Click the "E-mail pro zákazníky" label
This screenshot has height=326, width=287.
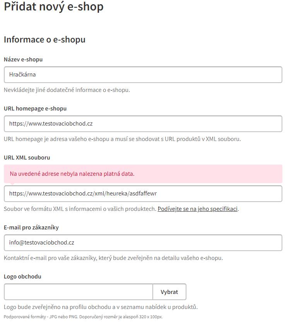coord(31,228)
